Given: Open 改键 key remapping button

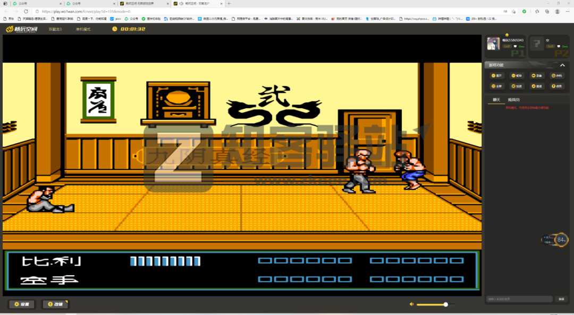Looking at the screenshot, I should click(55, 304).
